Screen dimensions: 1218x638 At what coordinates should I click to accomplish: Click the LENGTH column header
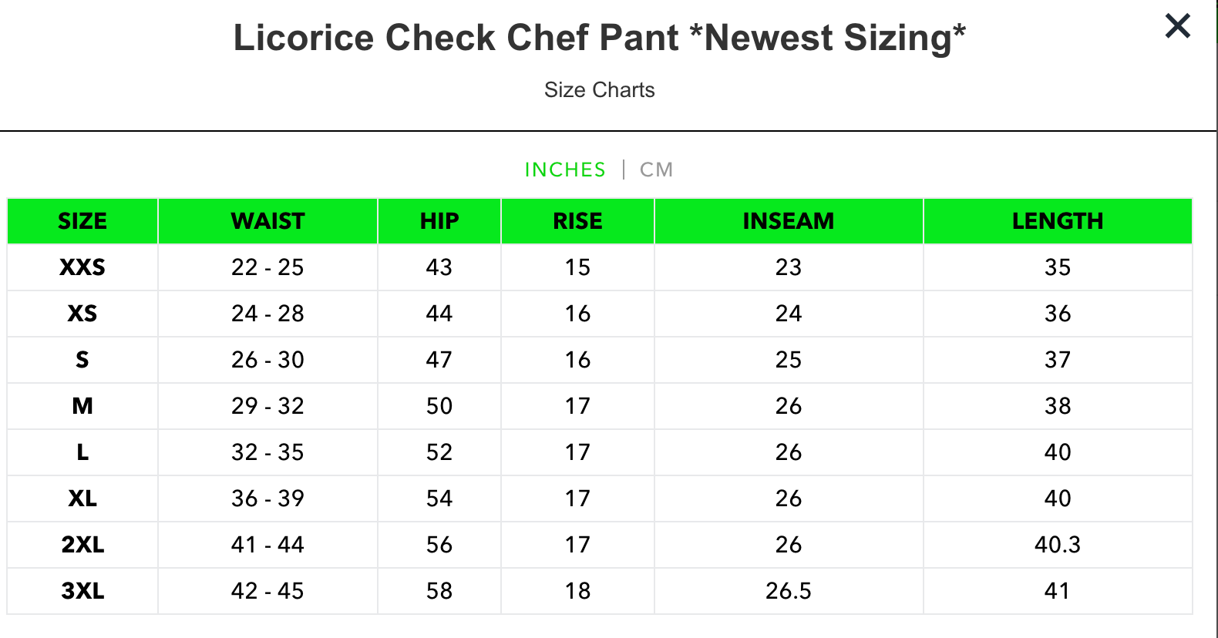(1058, 221)
